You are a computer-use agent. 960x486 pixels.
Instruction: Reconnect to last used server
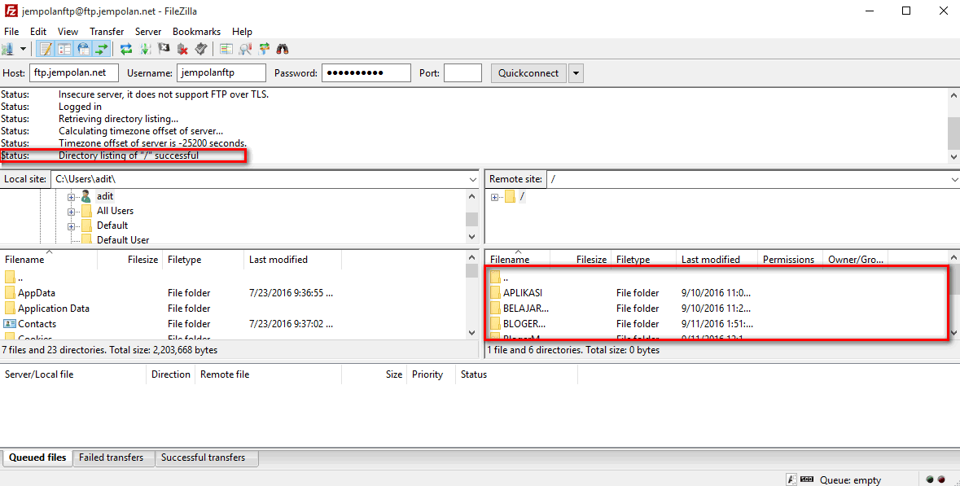200,49
